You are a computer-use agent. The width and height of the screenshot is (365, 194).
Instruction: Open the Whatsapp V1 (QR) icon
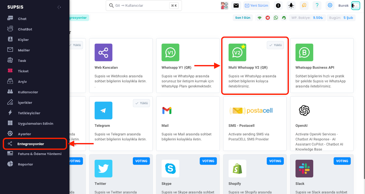(x=170, y=52)
